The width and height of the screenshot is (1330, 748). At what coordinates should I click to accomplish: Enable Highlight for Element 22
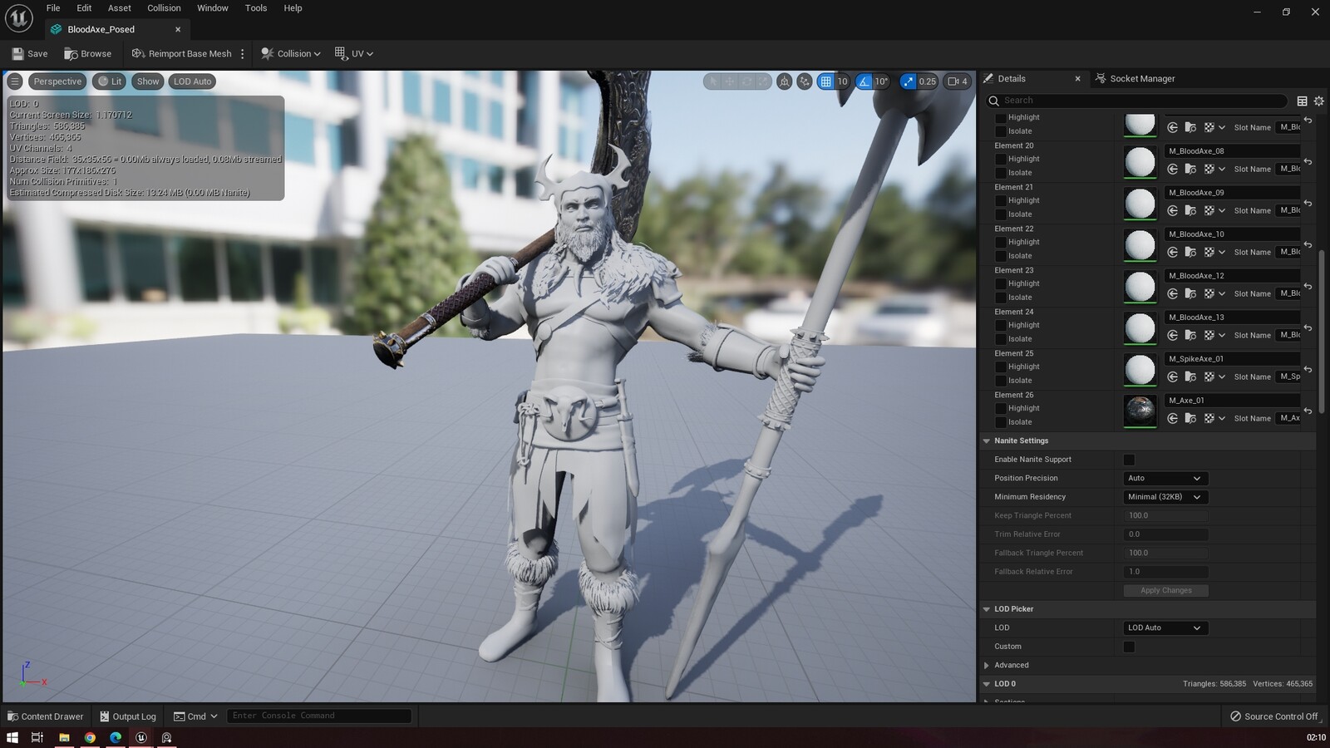coord(1001,243)
